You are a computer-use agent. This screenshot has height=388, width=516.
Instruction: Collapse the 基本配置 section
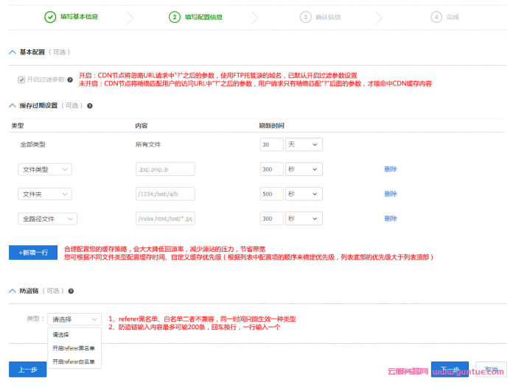pos(12,52)
